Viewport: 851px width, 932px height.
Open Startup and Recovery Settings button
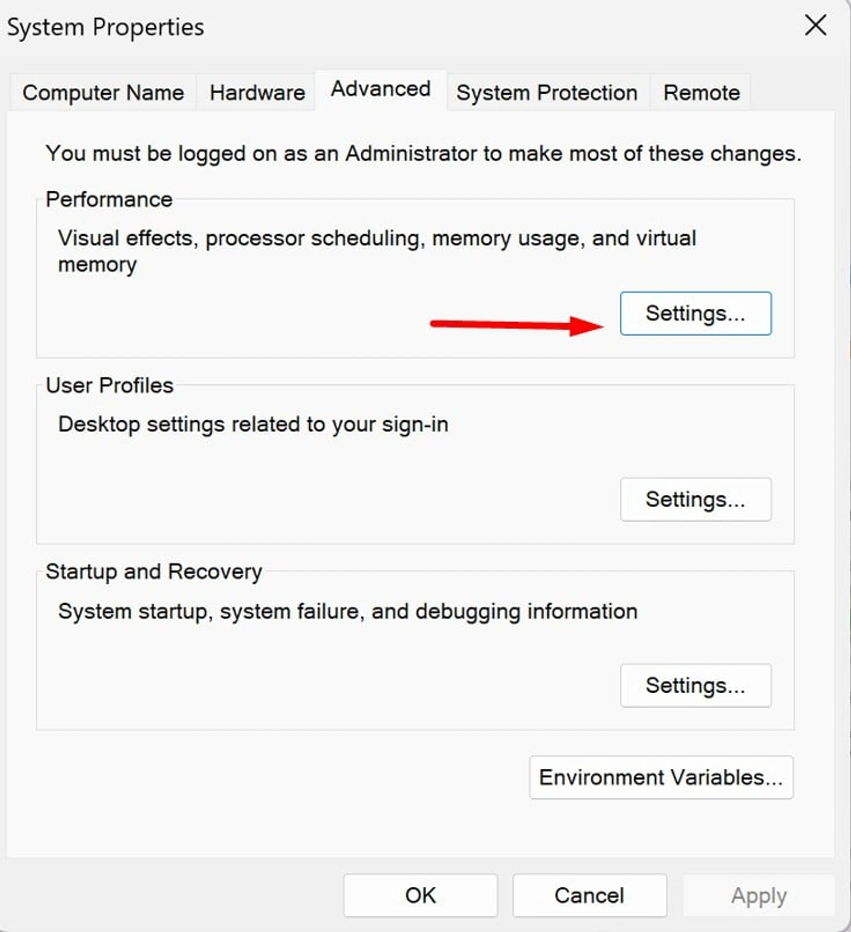(x=695, y=685)
